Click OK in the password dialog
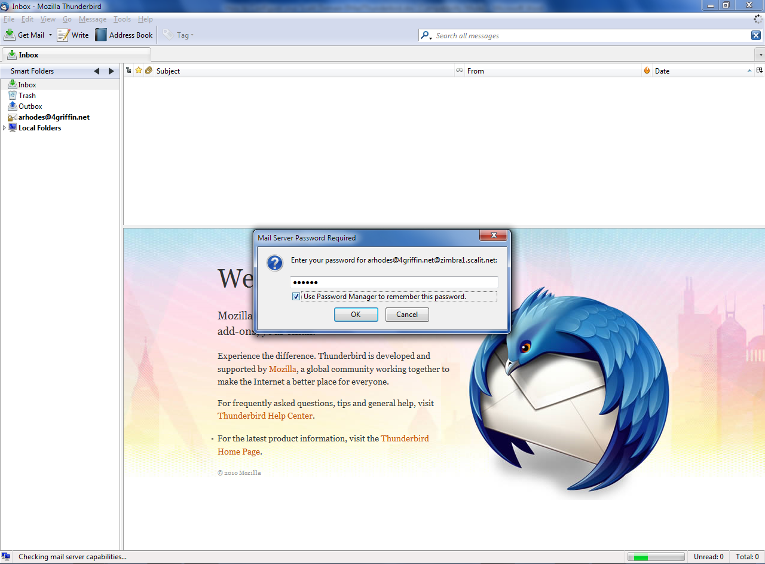The height and width of the screenshot is (564, 765). click(356, 315)
